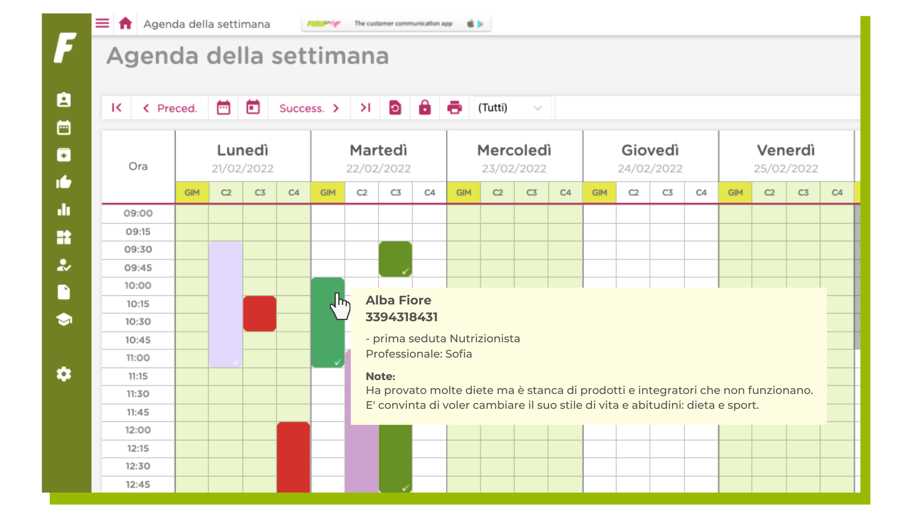This screenshot has width=919, height=517.
Task: Click the refresh document icon
Action: click(x=395, y=108)
